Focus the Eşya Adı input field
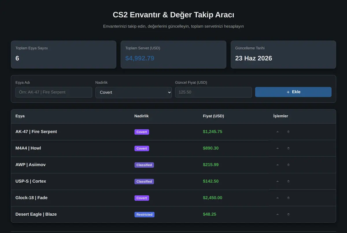Image resolution: width=347 pixels, height=233 pixels. coord(54,92)
